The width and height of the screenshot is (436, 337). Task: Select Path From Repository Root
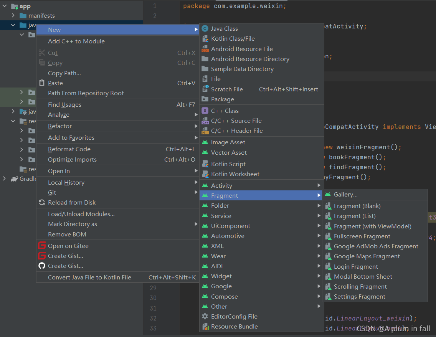pos(117,93)
